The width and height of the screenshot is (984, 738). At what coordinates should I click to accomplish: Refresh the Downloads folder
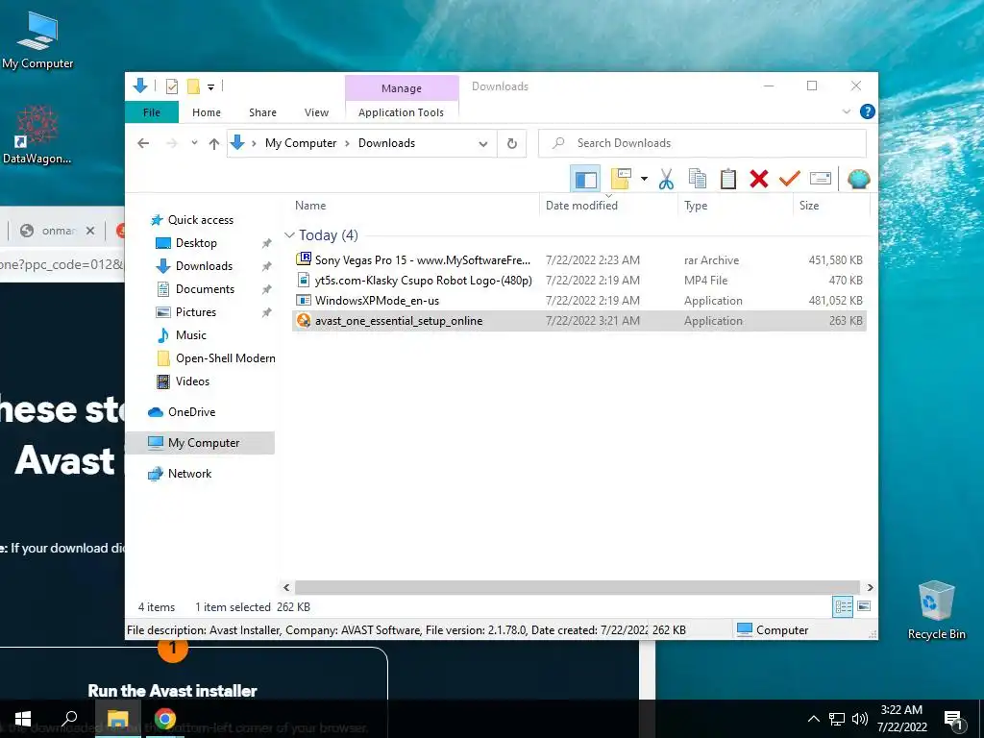coord(512,144)
